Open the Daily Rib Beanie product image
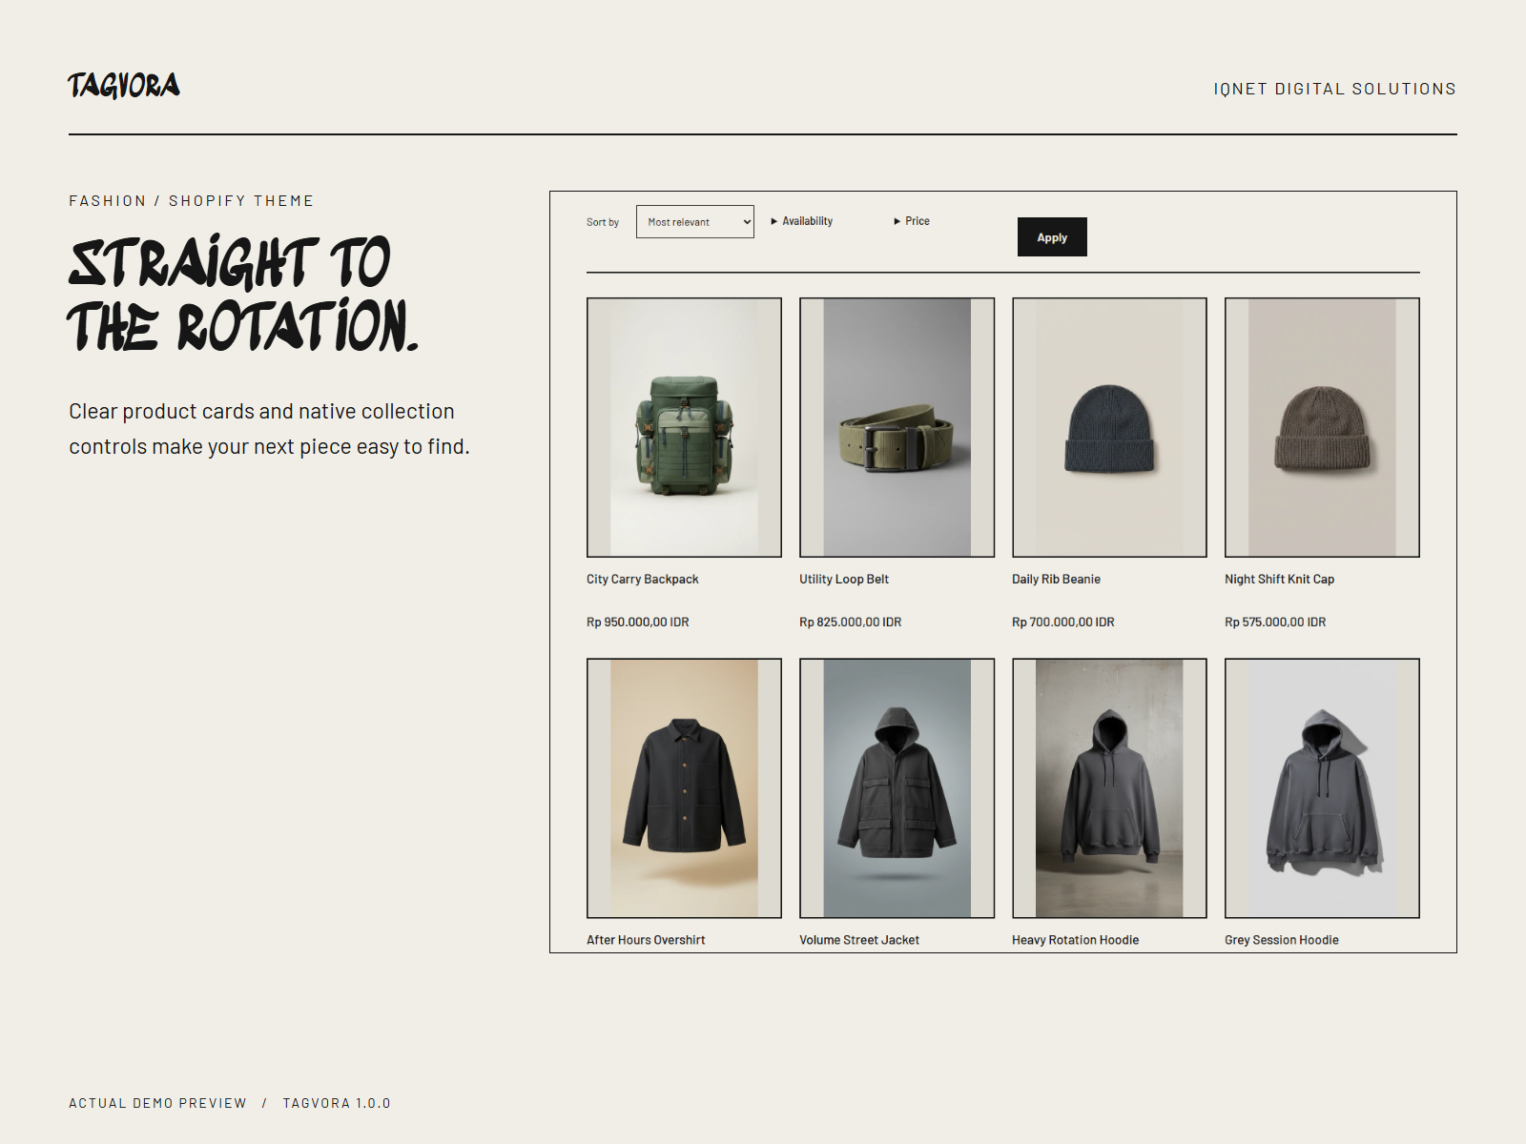This screenshot has height=1144, width=1526. coord(1109,427)
